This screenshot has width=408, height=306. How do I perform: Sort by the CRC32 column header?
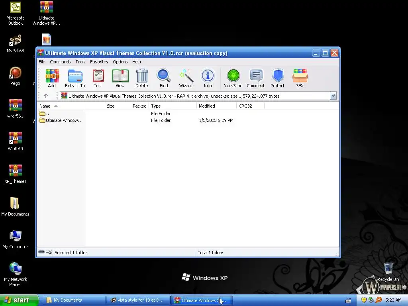(250, 106)
